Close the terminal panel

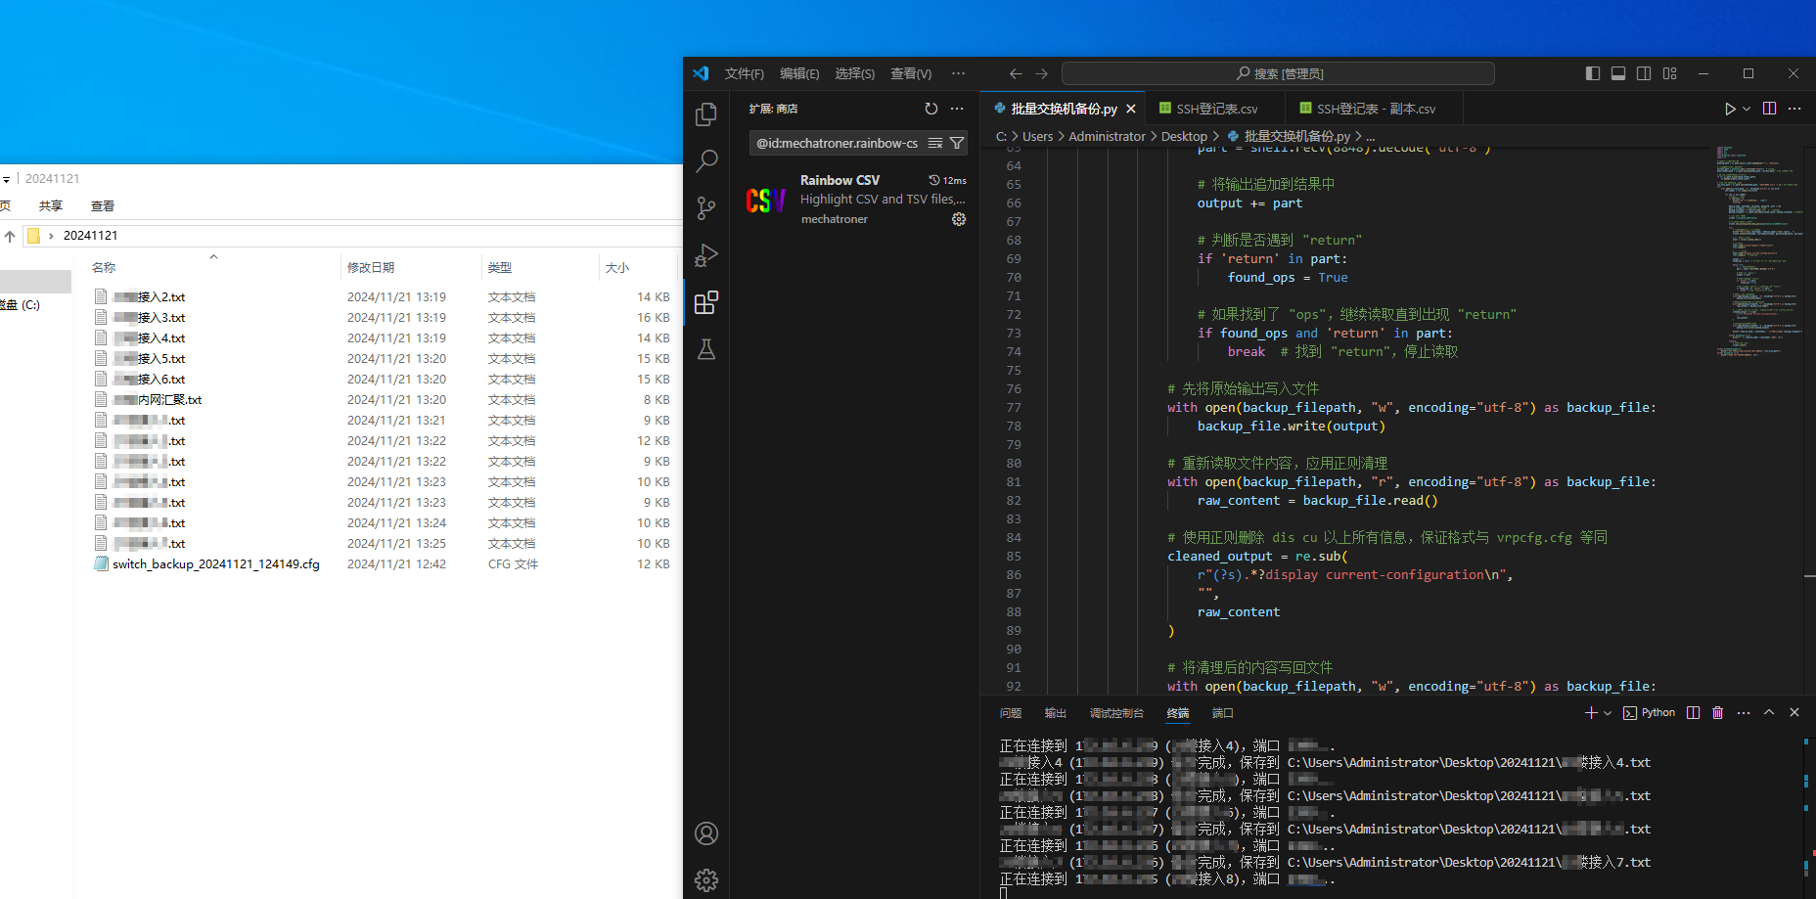1794,713
